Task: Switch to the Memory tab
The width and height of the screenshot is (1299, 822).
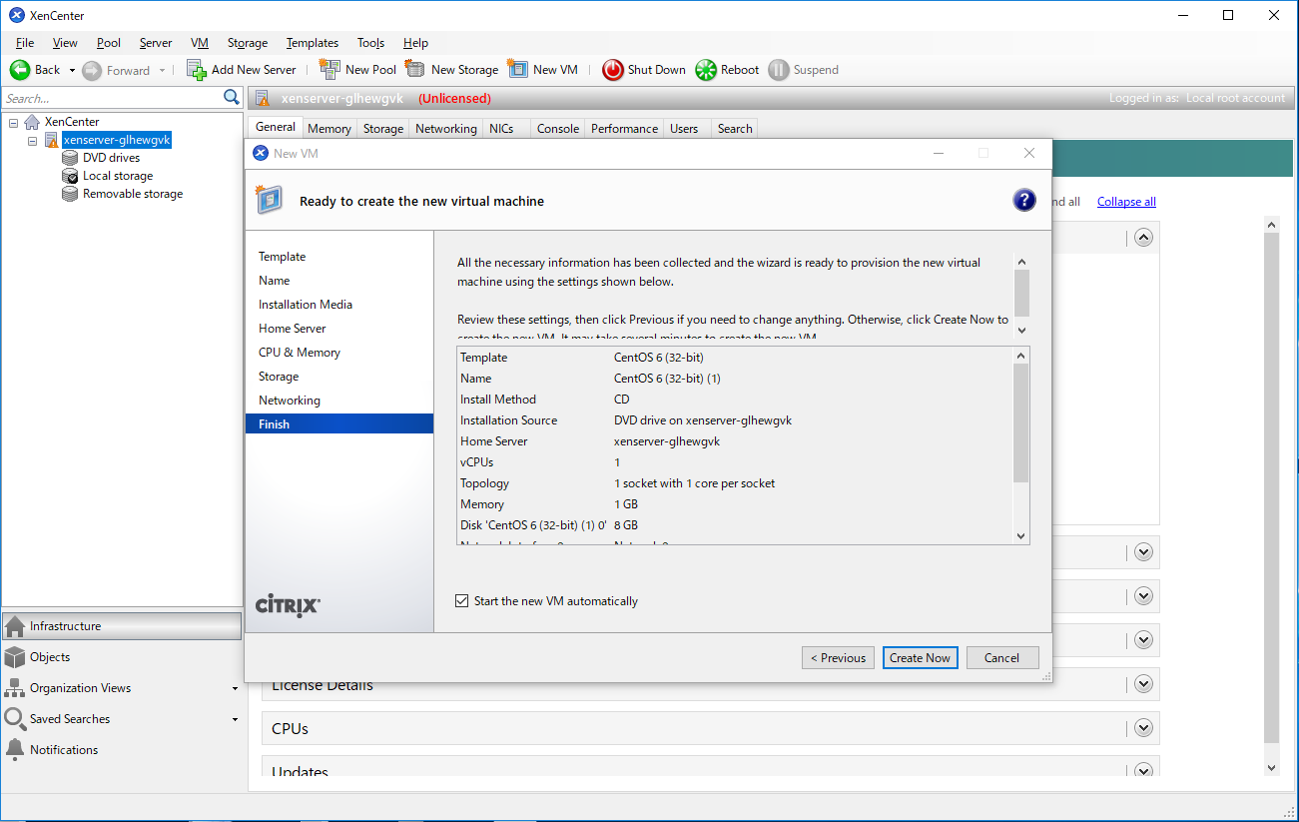Action: pyautogui.click(x=329, y=129)
